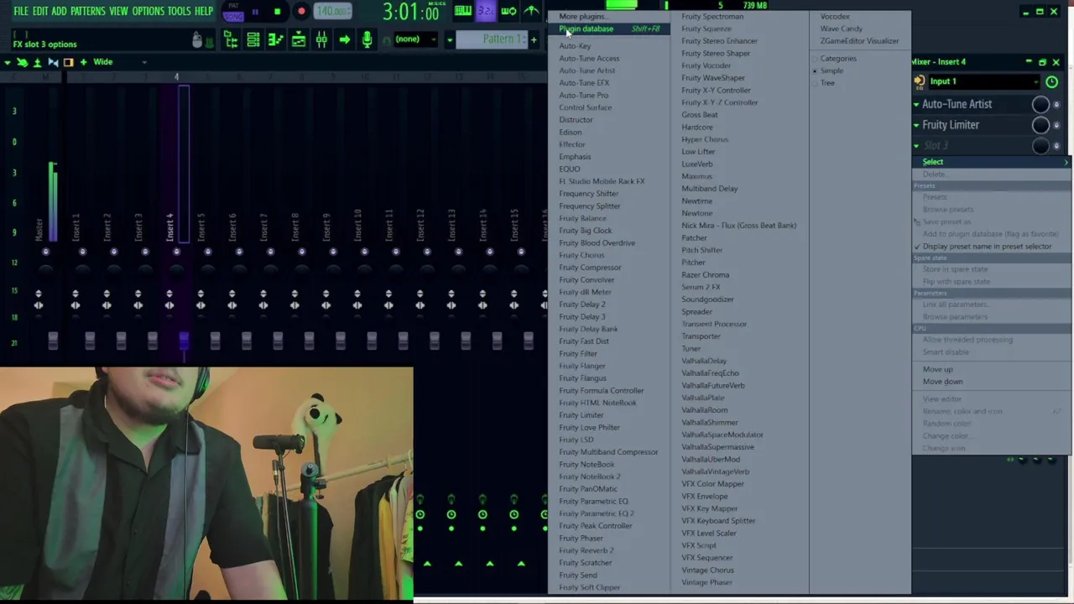Click the mouse icon in hint bar

(x=197, y=40)
